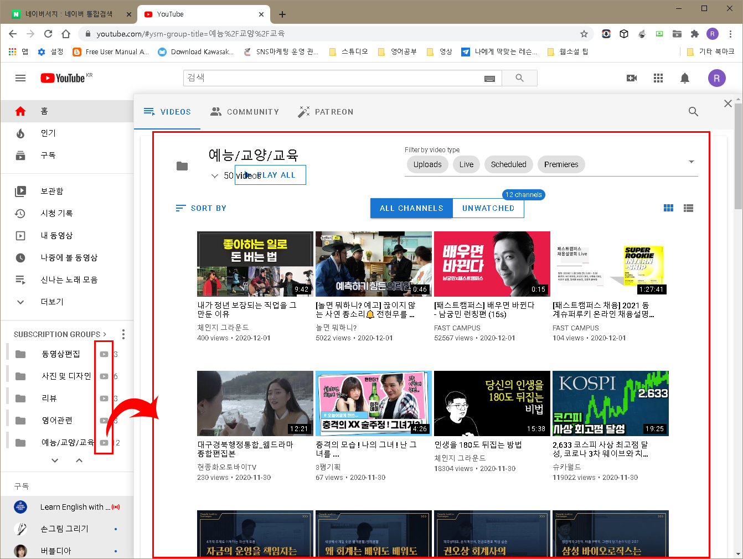Open the YouTube hamburger guide menu
The image size is (743, 559).
(20, 78)
